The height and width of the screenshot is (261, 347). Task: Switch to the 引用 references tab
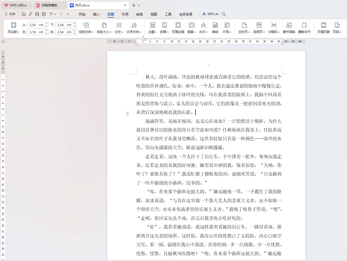(x=125, y=14)
